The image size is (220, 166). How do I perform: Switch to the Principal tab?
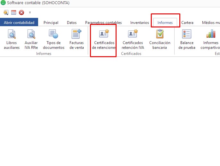(x=51, y=23)
